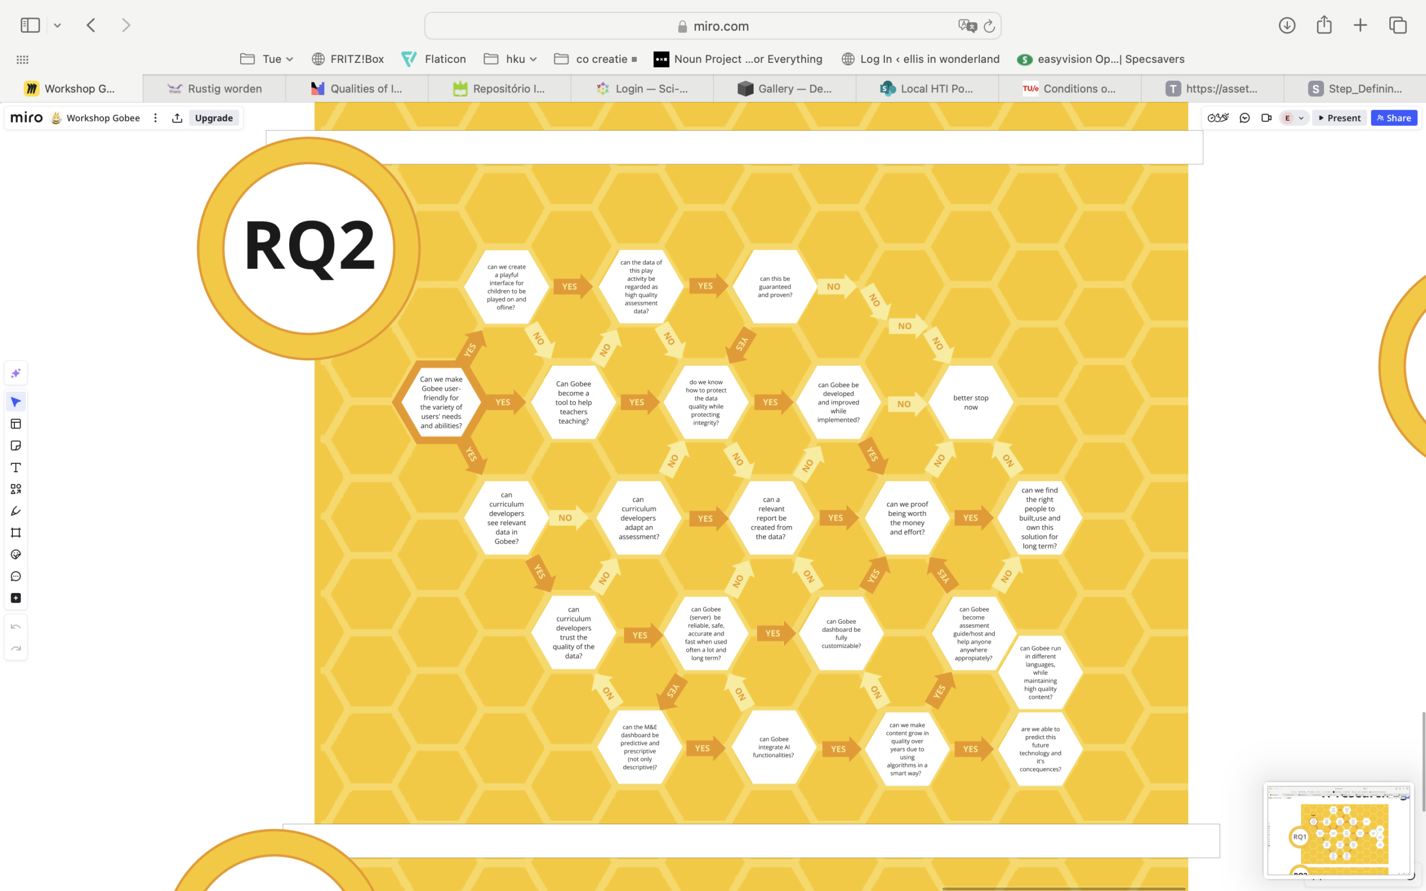
Task: Switch to the Gallery tab
Action: [x=784, y=89]
